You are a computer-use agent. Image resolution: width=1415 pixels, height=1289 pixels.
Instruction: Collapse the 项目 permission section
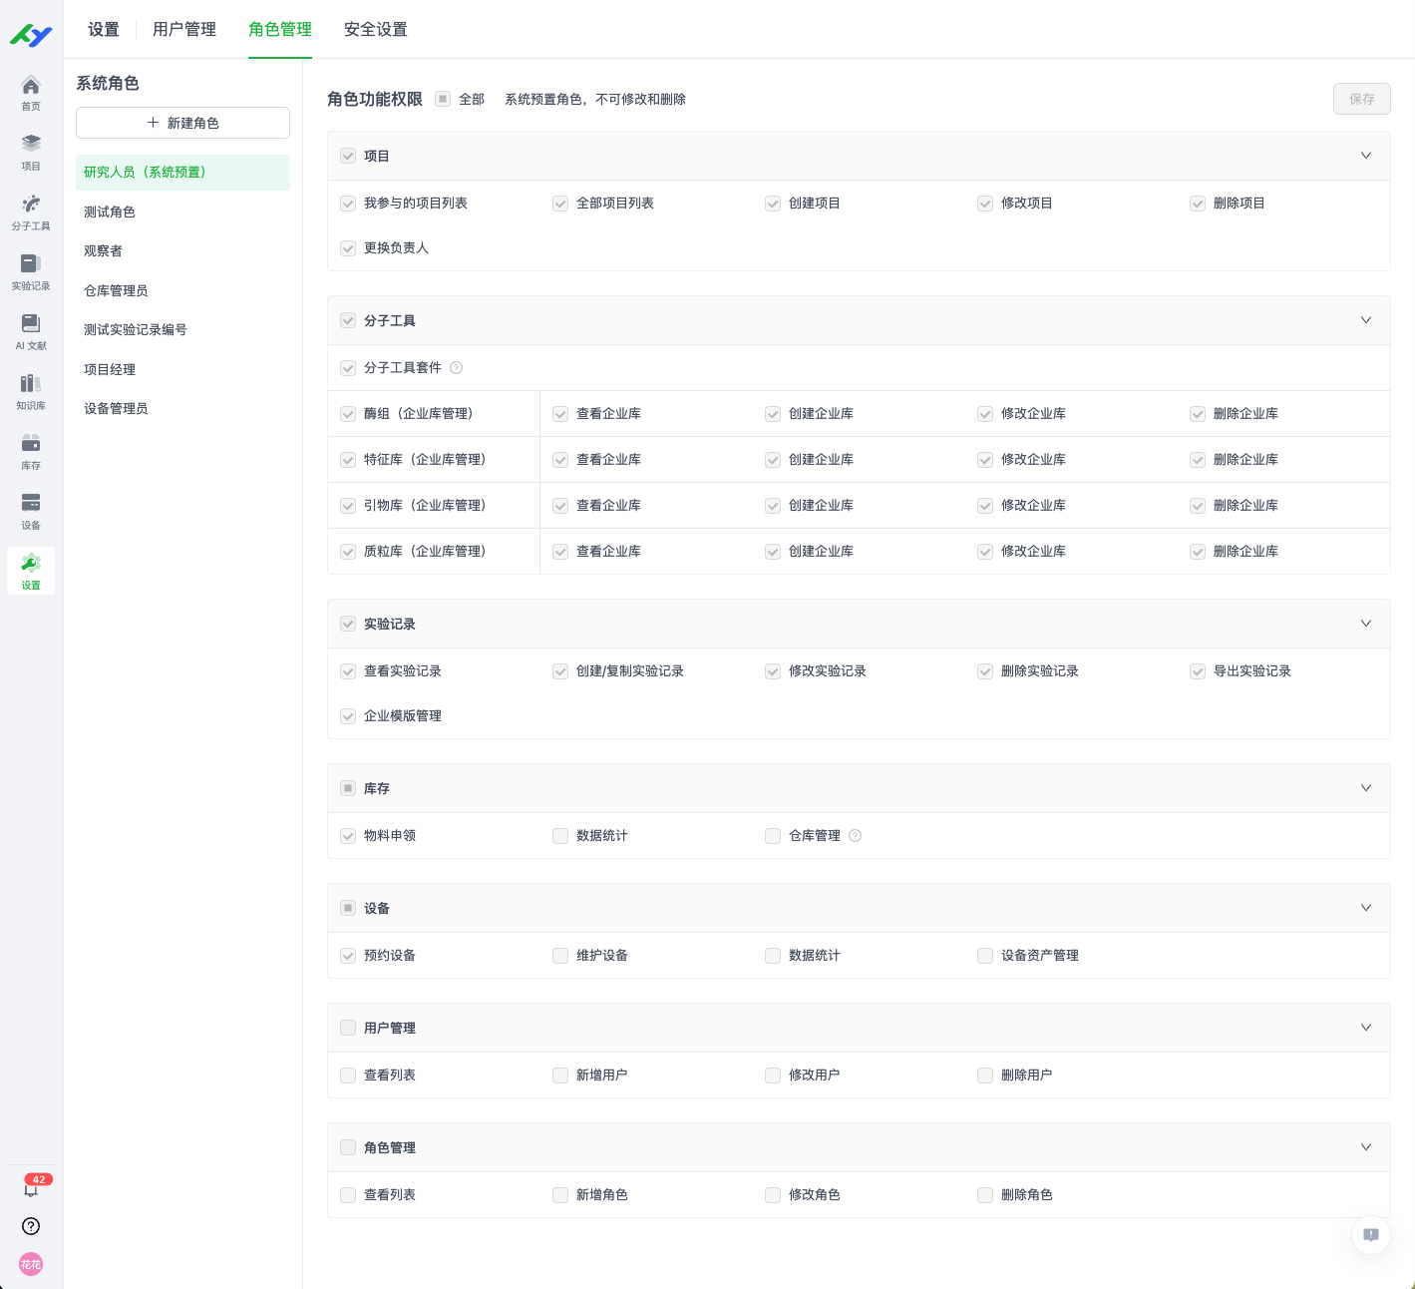click(1365, 156)
